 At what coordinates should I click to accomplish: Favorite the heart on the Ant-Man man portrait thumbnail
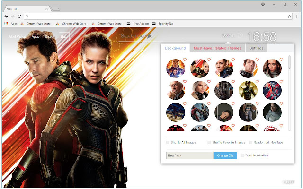(257, 60)
